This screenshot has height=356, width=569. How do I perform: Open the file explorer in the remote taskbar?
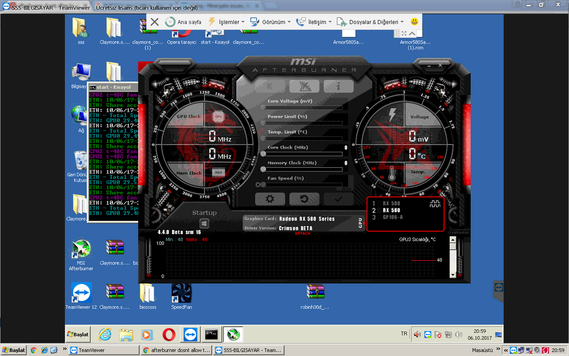[126, 334]
